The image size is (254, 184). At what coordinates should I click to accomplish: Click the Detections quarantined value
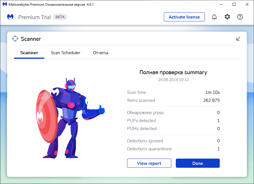tap(218, 149)
